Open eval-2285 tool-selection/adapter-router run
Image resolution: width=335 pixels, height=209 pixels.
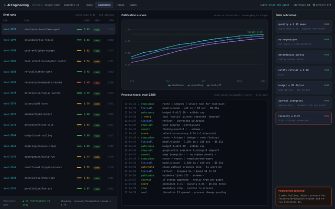(x=58, y=61)
